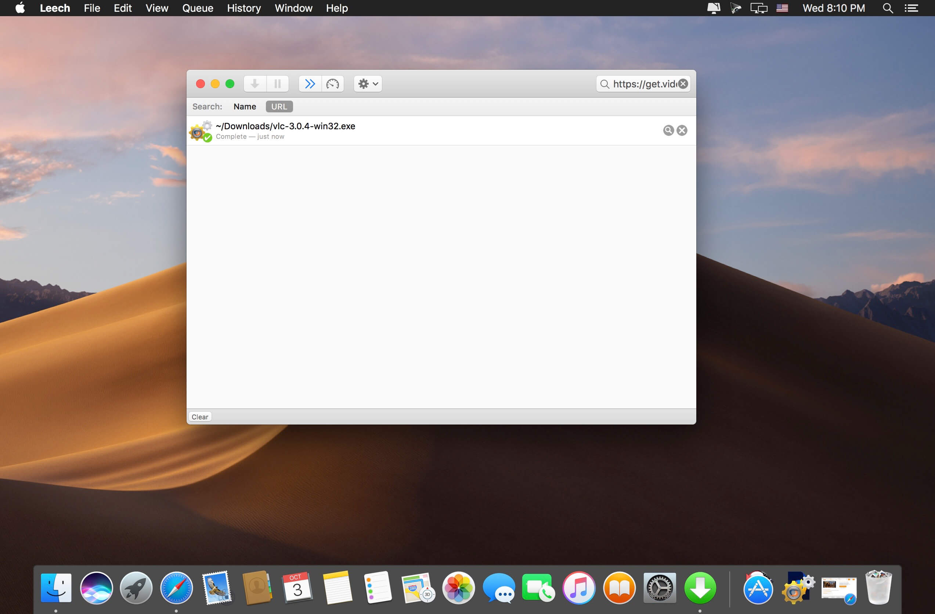
Task: Click the search magnifier in field
Action: tap(604, 84)
